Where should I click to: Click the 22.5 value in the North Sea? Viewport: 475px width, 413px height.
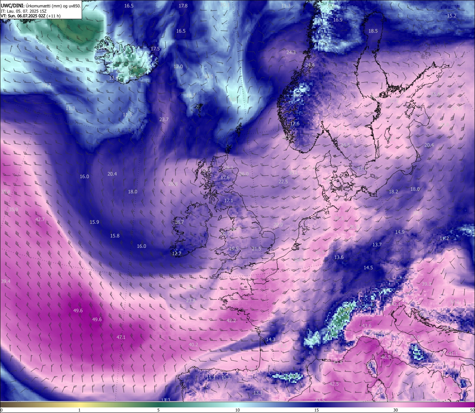pyautogui.click(x=283, y=182)
